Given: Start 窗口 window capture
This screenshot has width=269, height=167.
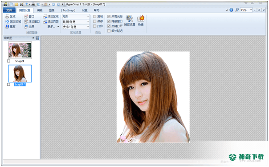Looking at the screenshot, I should [x=29, y=16].
